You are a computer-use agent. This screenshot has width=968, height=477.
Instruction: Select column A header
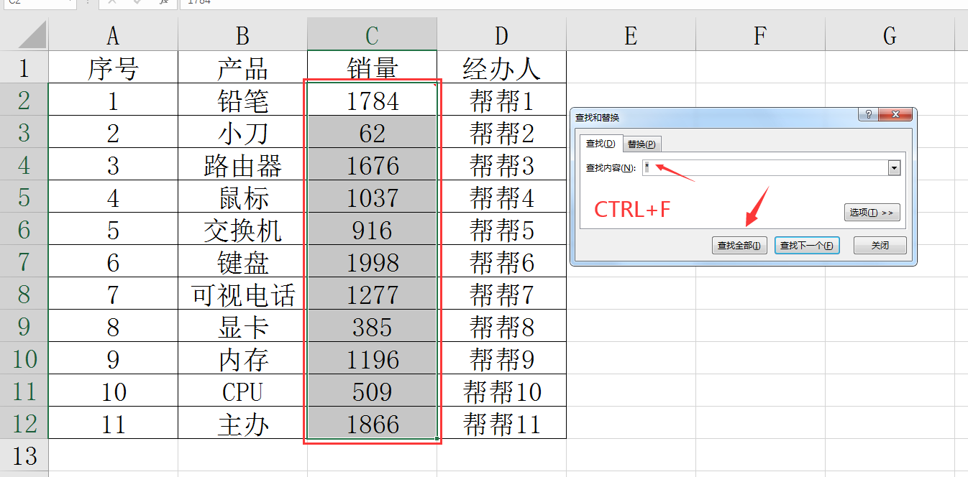click(113, 34)
